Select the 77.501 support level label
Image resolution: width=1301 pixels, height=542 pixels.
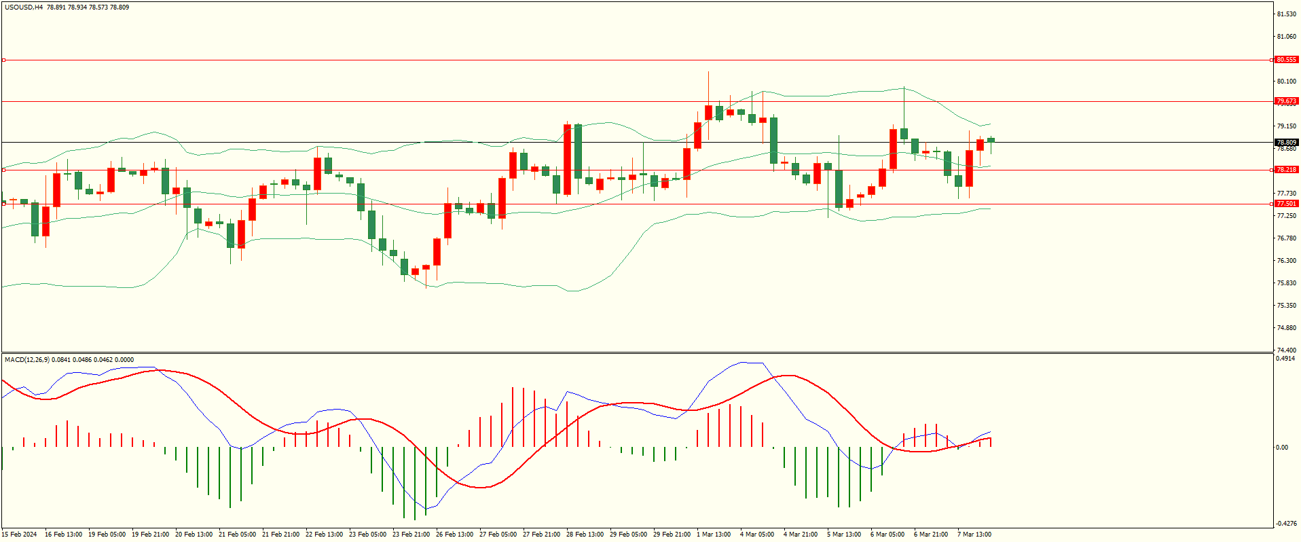(x=1286, y=204)
